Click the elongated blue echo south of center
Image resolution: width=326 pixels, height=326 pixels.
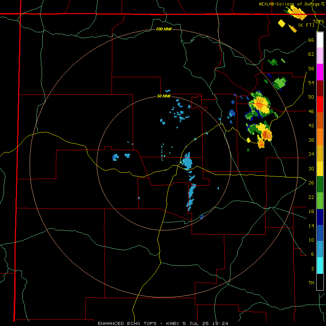[191, 197]
